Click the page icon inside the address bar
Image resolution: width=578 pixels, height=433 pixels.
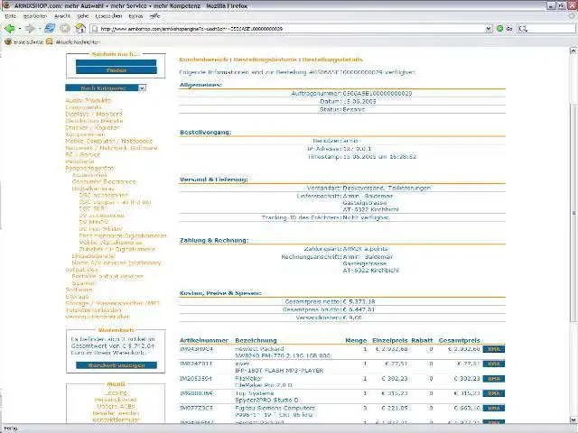click(x=95, y=29)
